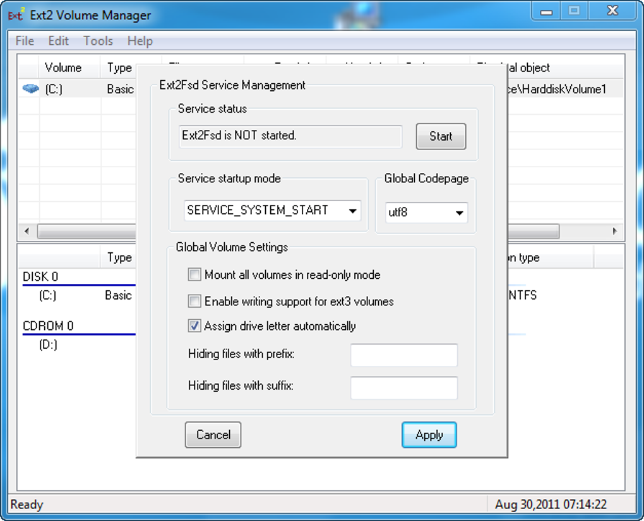The height and width of the screenshot is (521, 644).
Task: Toggle Mount all volumes in read-only mode
Action: coord(194,274)
